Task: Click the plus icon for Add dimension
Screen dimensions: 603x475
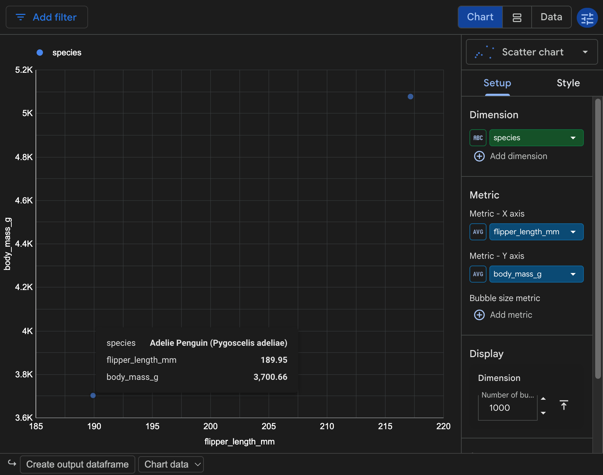Action: [x=479, y=156]
